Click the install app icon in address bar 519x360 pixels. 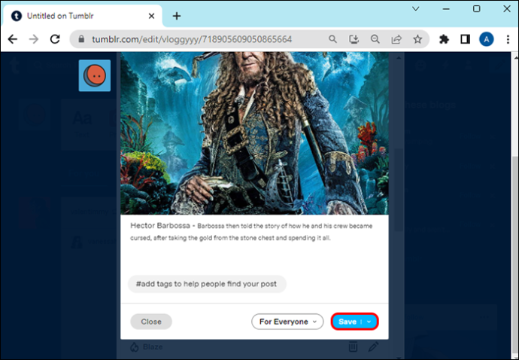[354, 39]
